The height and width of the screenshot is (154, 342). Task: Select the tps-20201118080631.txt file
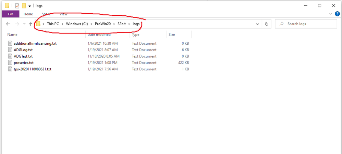tap(32, 69)
